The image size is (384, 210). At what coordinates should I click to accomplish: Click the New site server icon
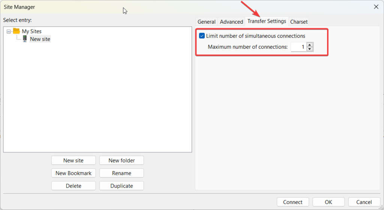click(25, 39)
